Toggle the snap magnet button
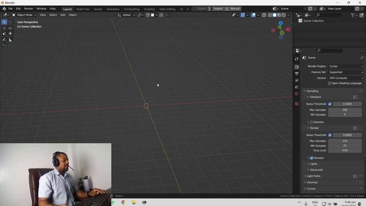The image size is (366, 206). 148,15
